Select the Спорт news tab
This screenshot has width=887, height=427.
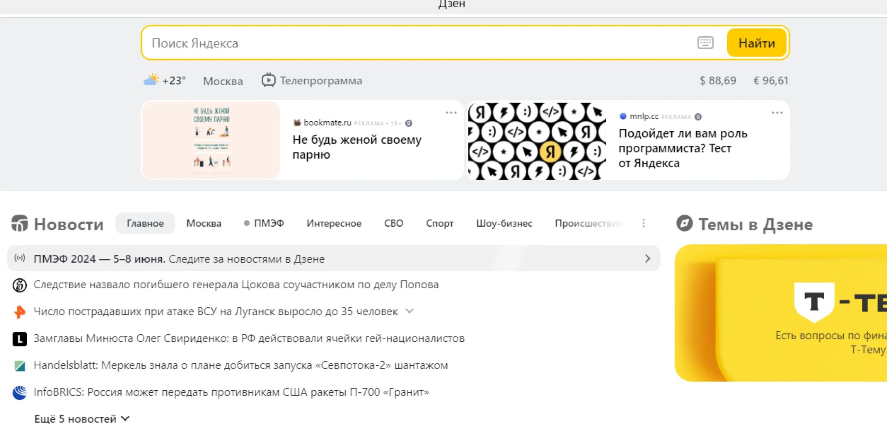[440, 223]
